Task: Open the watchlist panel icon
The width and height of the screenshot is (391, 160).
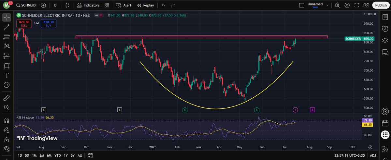Action: click(x=385, y=17)
